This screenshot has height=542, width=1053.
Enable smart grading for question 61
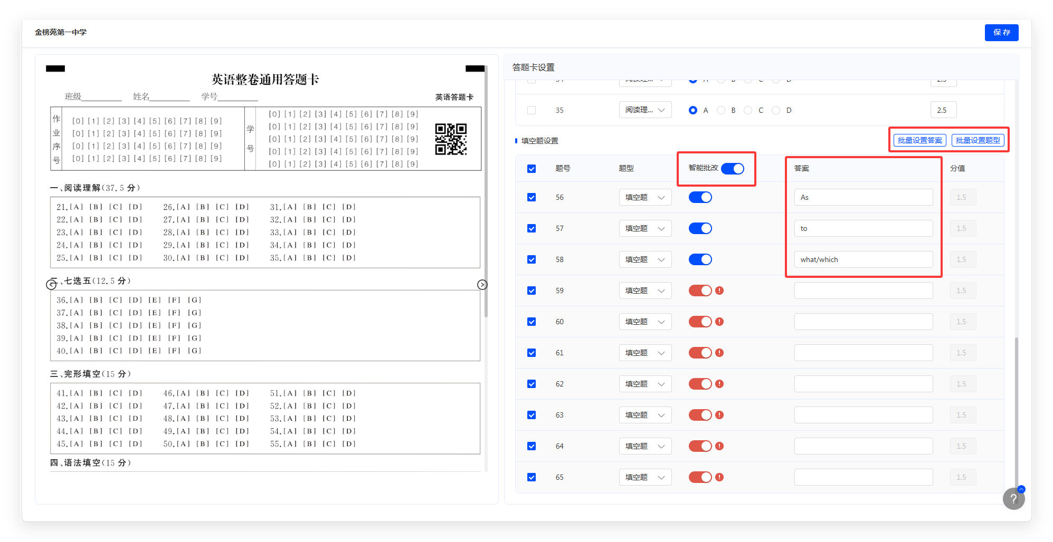700,353
